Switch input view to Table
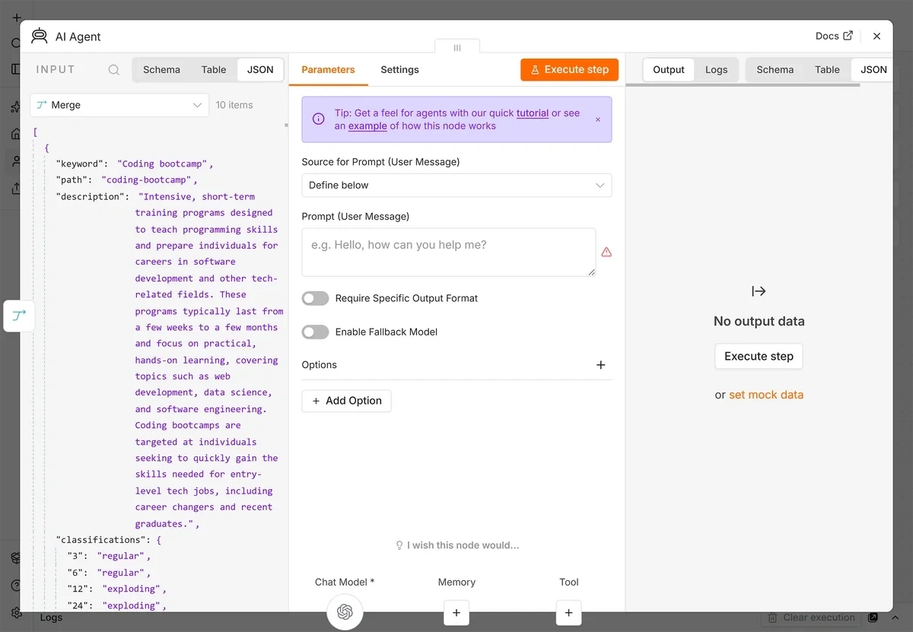Screen dimensions: 913x632 (x=214, y=69)
